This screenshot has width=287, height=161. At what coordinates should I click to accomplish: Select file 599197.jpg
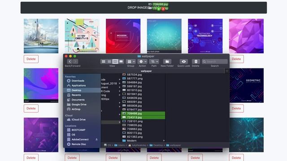(x=143, y=86)
